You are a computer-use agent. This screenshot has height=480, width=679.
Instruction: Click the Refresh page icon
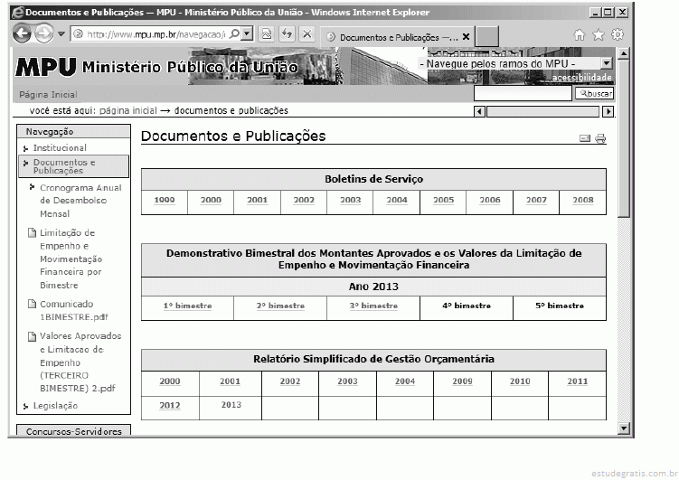coord(288,34)
